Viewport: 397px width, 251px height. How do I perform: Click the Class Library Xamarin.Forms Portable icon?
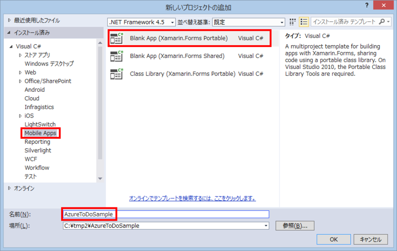coord(117,73)
